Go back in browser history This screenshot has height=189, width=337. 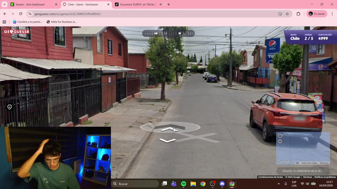click(x=5, y=14)
